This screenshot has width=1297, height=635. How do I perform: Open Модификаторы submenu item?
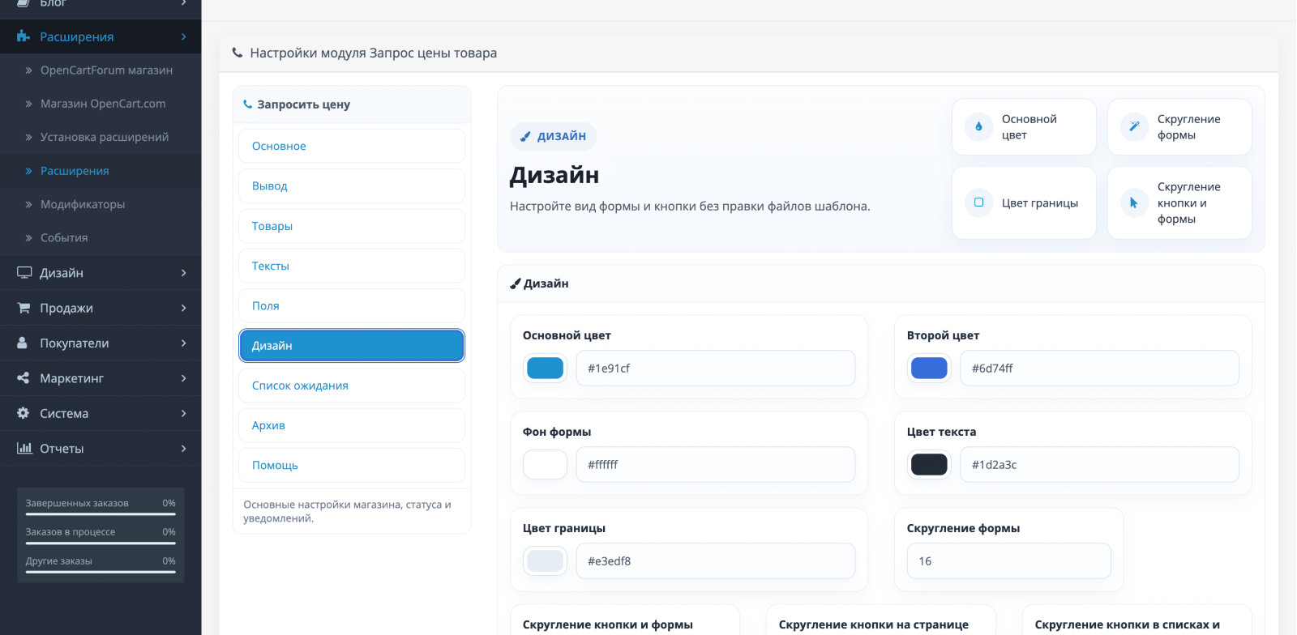tap(101, 204)
